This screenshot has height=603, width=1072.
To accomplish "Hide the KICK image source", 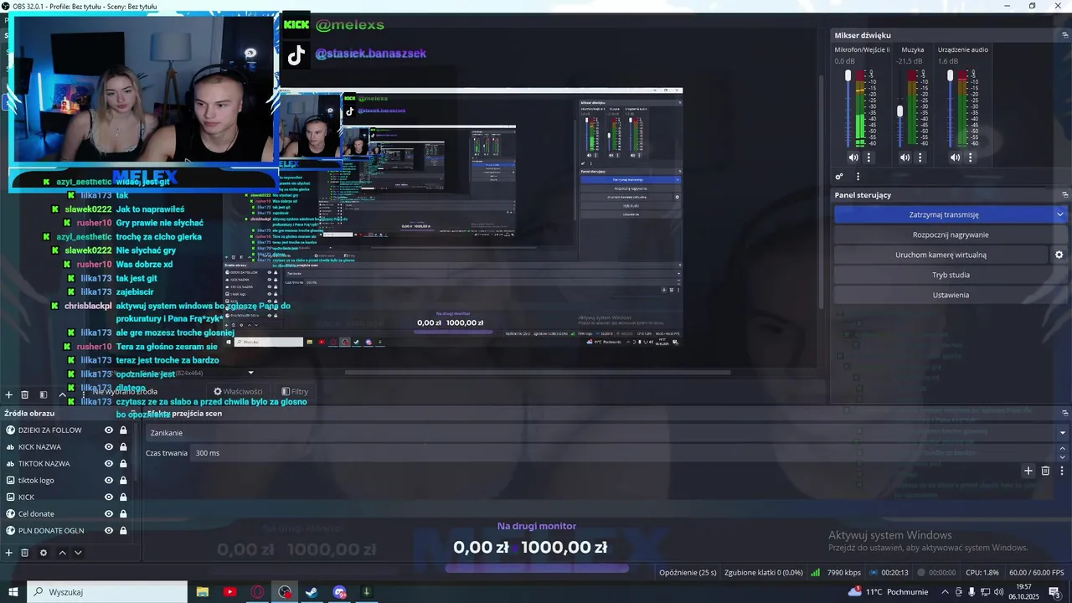I will coord(108,497).
